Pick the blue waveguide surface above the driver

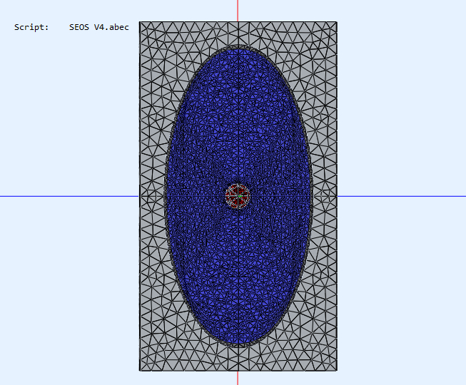238,114
